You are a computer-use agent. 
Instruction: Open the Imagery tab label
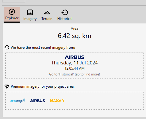pyautogui.click(x=30, y=19)
